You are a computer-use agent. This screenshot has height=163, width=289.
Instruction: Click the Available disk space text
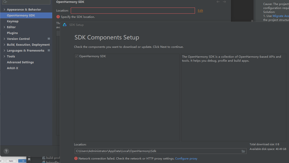[268, 149]
